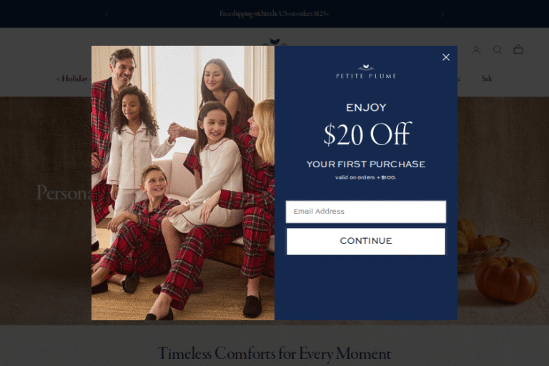Click the Personalized hero banner text

point(64,192)
